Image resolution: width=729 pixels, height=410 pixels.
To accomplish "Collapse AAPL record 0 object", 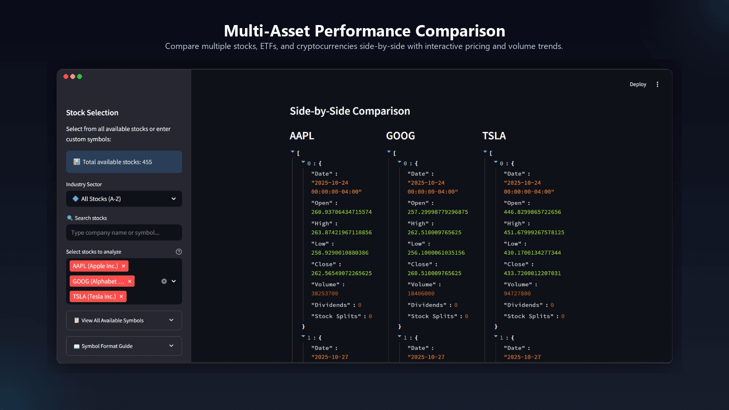I will tap(303, 162).
